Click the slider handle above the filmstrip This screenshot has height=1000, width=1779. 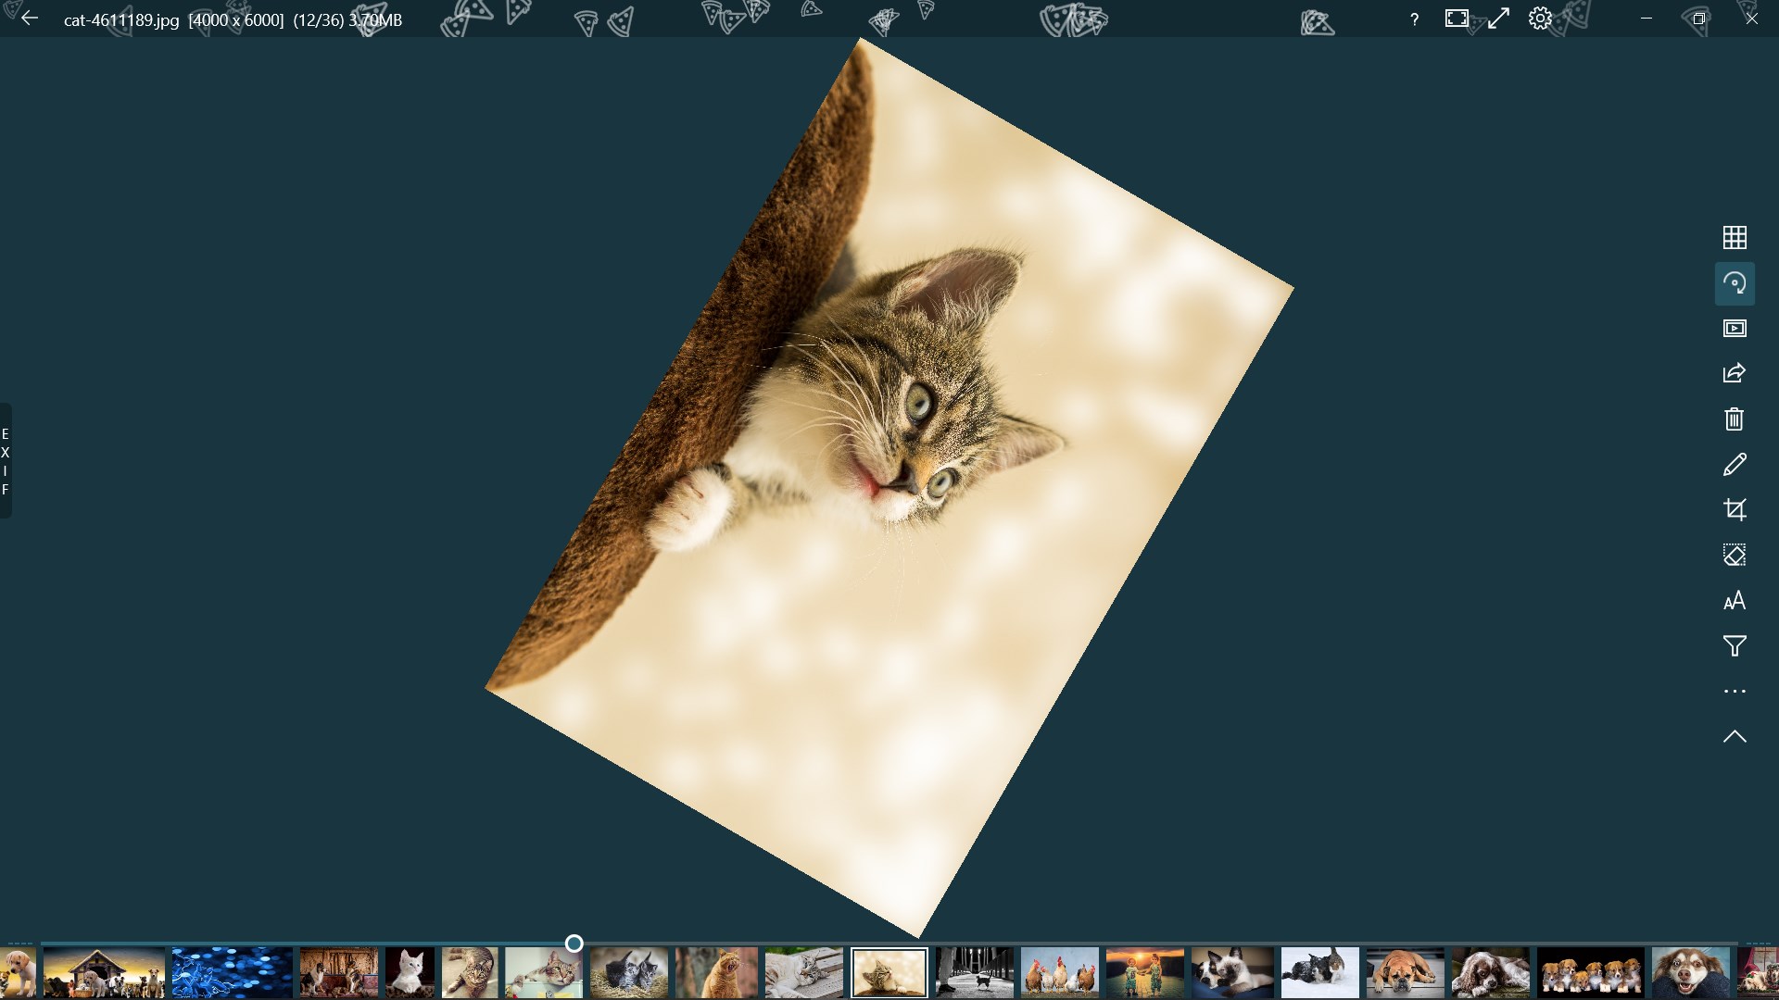[574, 944]
